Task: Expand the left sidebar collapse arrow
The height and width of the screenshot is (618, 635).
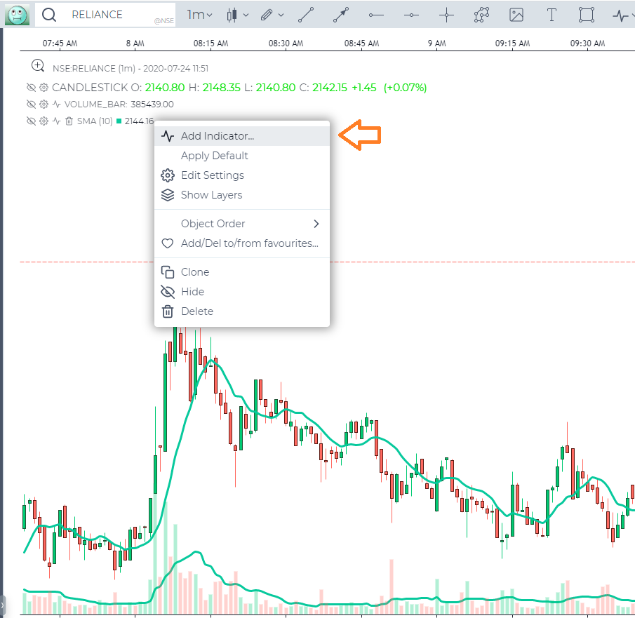Action: [2, 605]
